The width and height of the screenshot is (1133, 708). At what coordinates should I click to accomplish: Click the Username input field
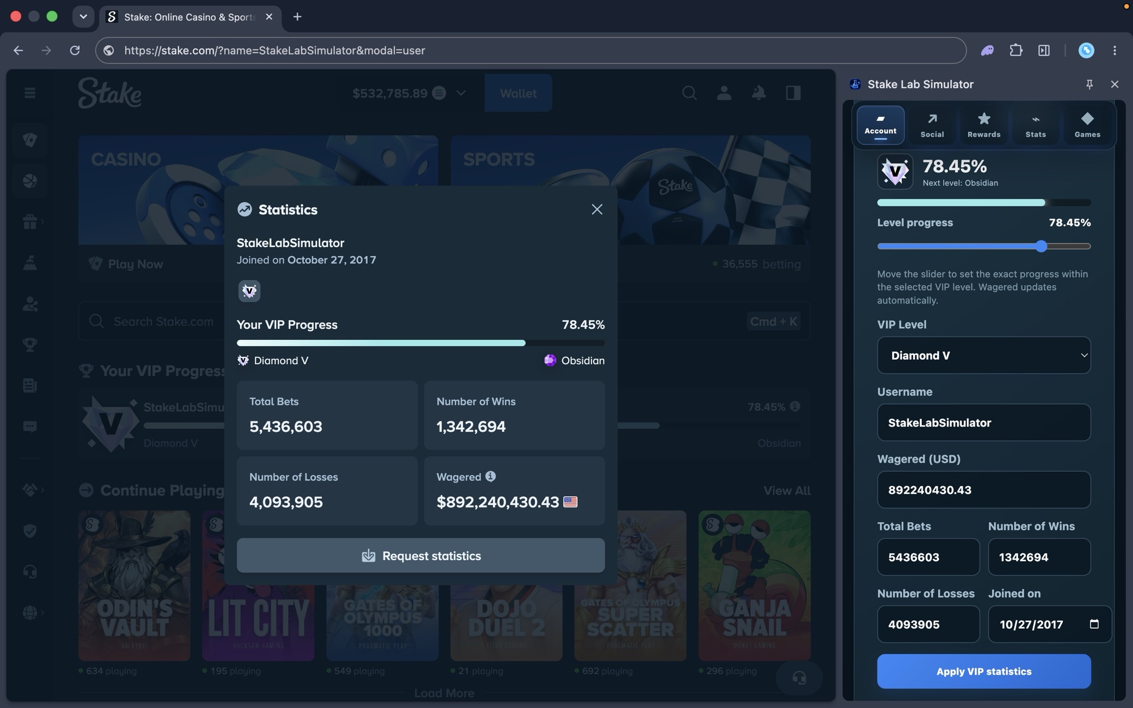983,423
